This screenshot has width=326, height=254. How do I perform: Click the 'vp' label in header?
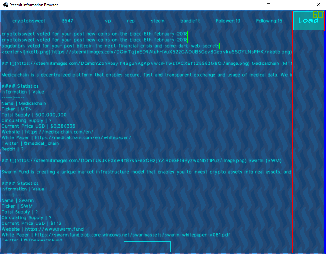click(108, 21)
